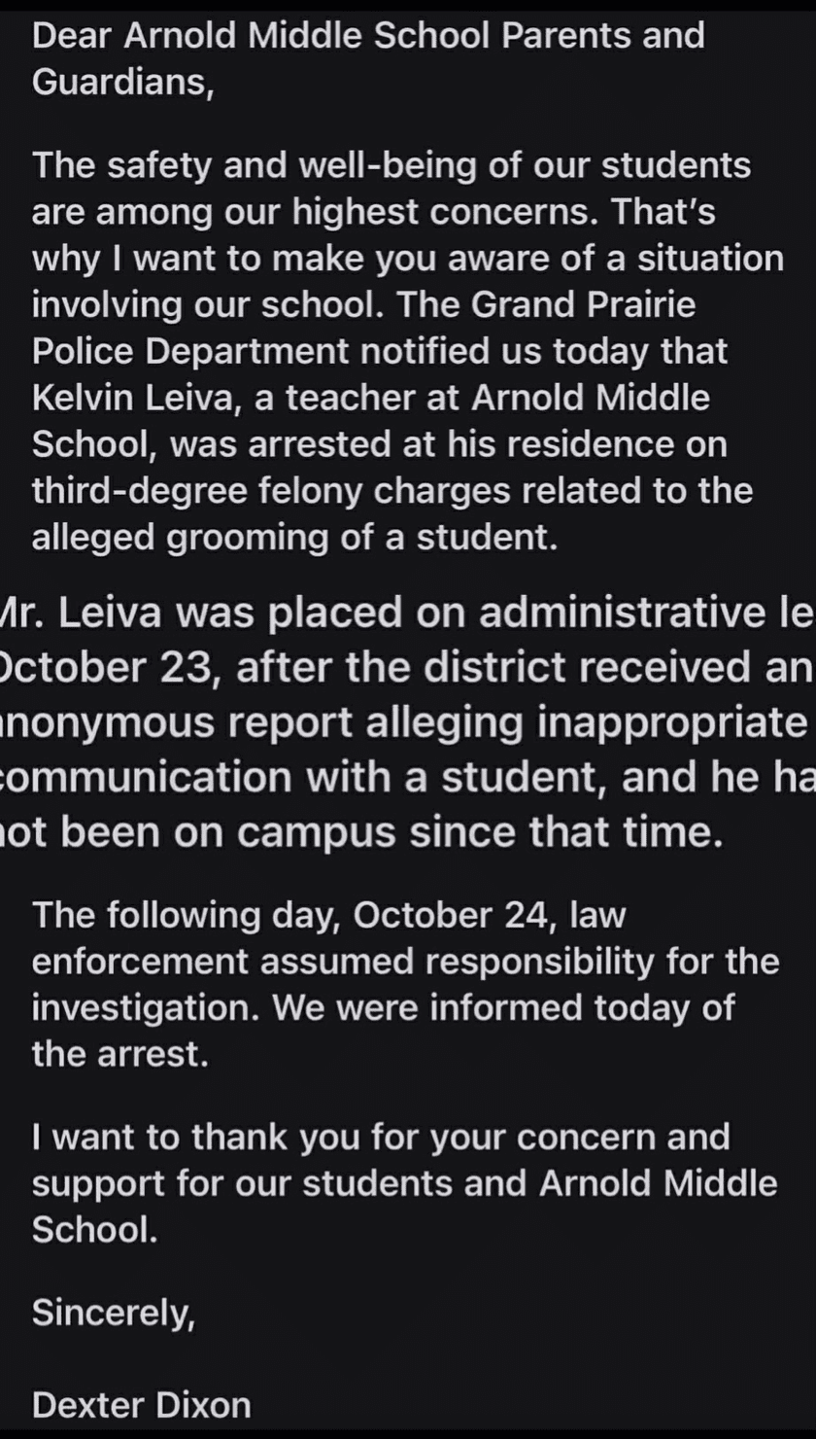Click 'Police Department notified us today that'
The image size is (816, 1439).
[380, 352]
